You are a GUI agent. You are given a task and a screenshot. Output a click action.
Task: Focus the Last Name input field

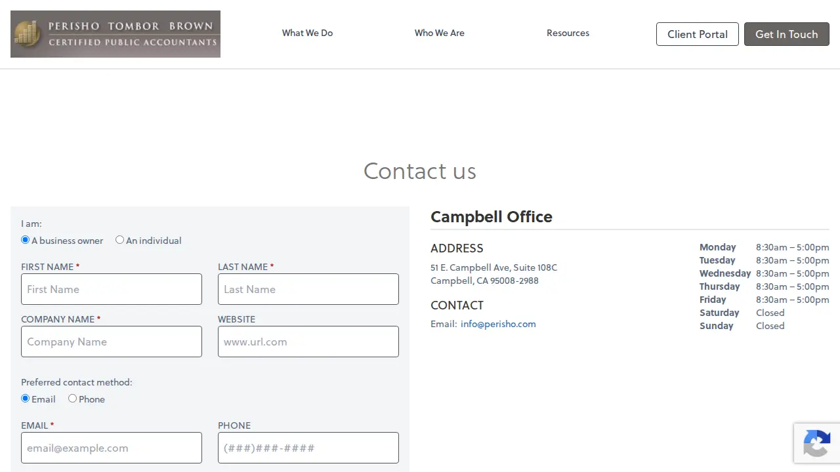308,289
